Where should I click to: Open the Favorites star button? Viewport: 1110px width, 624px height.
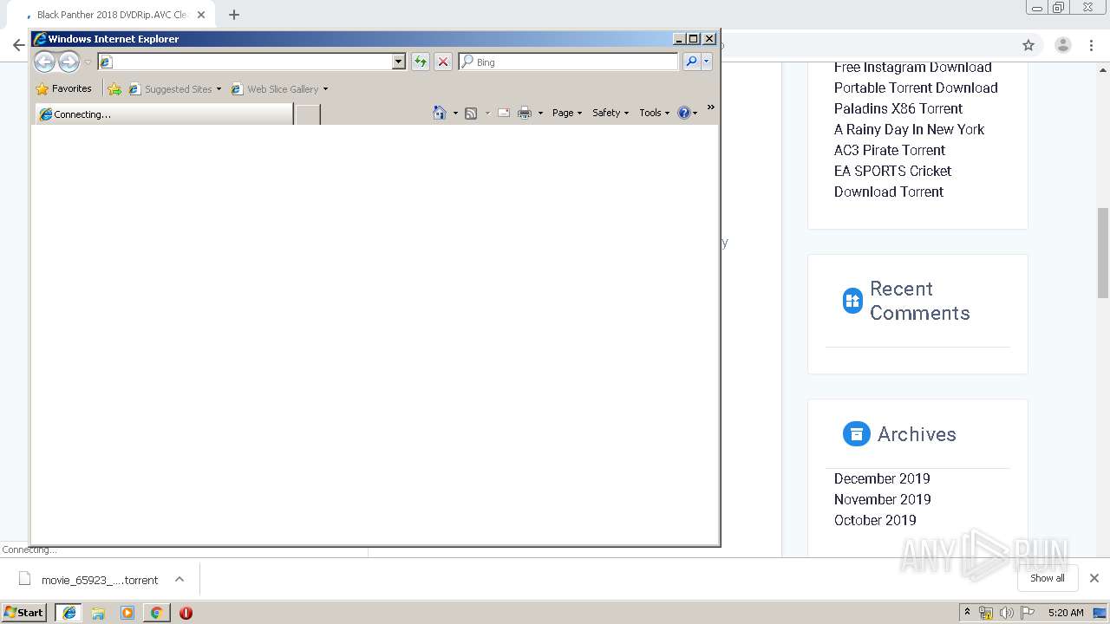[x=63, y=88]
